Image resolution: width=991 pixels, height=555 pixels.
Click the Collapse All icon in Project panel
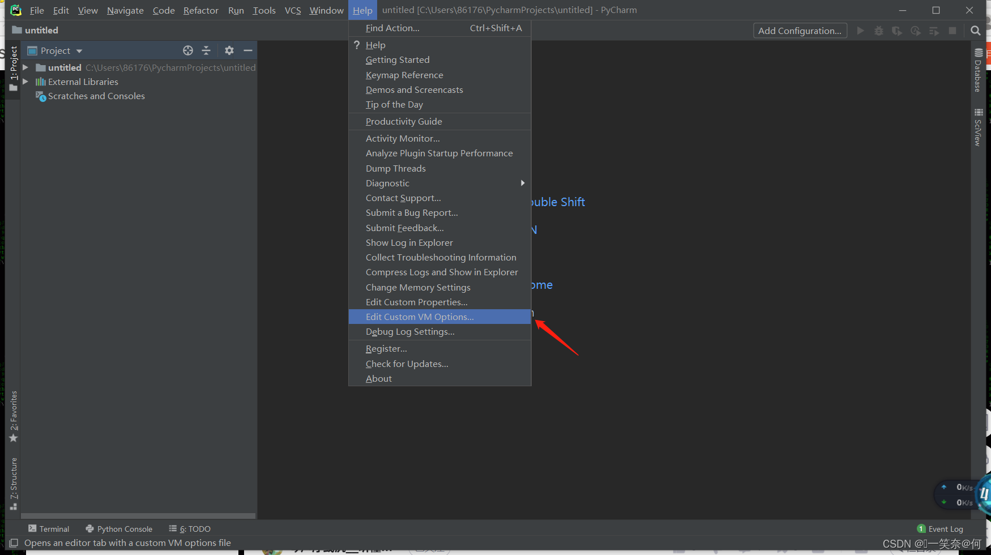(x=206, y=50)
